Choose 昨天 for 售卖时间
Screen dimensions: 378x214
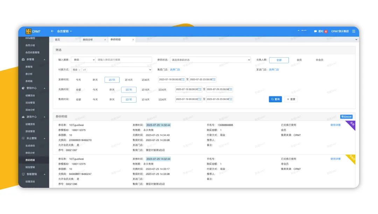112,99
